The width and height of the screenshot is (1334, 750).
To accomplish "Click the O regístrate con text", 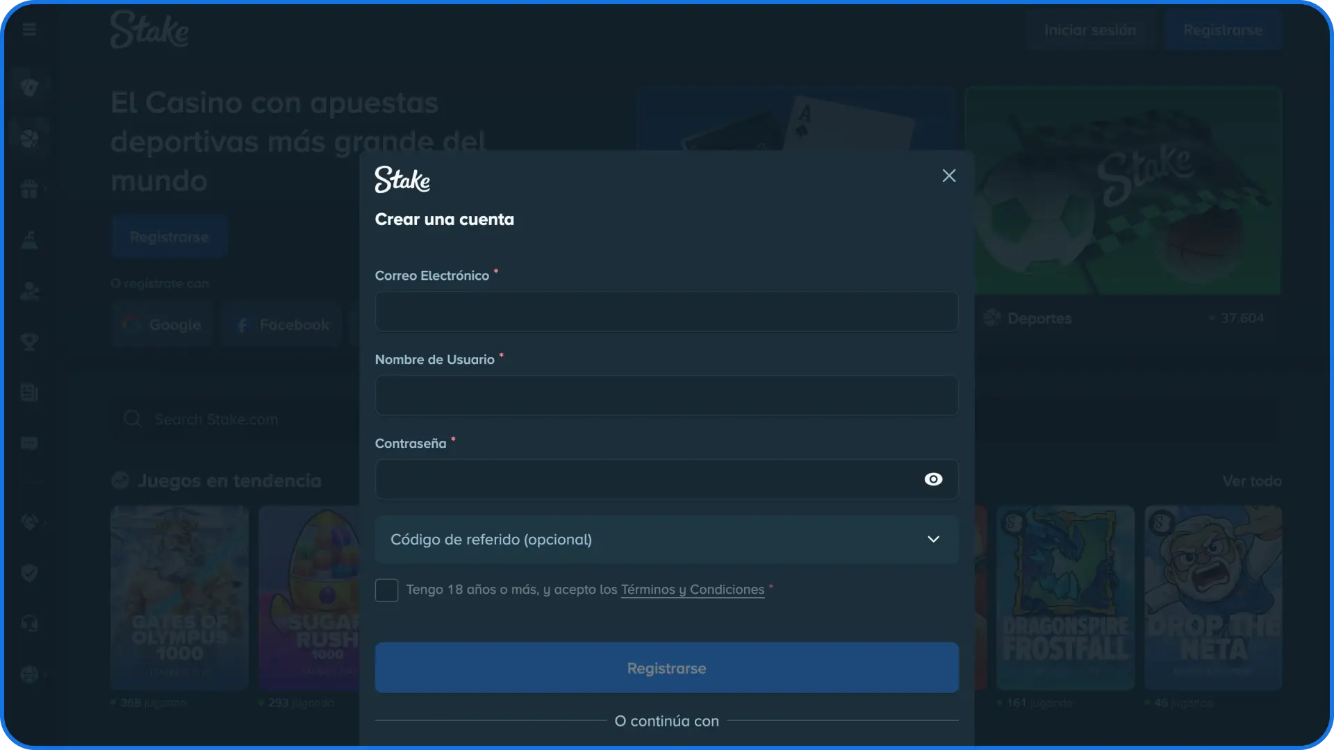I will point(160,283).
